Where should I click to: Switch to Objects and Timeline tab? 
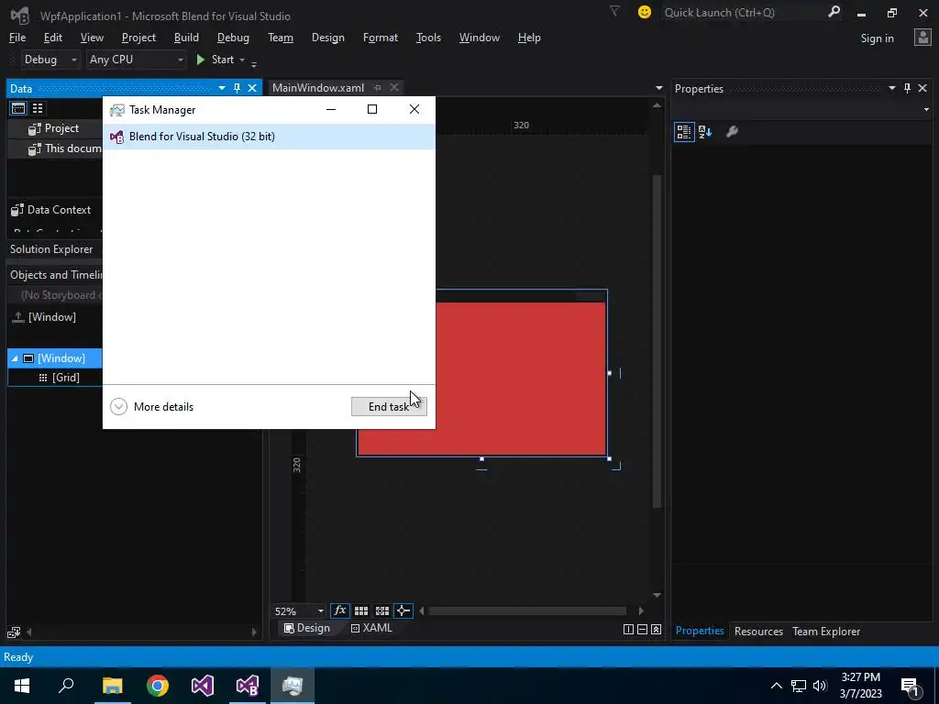[56, 275]
